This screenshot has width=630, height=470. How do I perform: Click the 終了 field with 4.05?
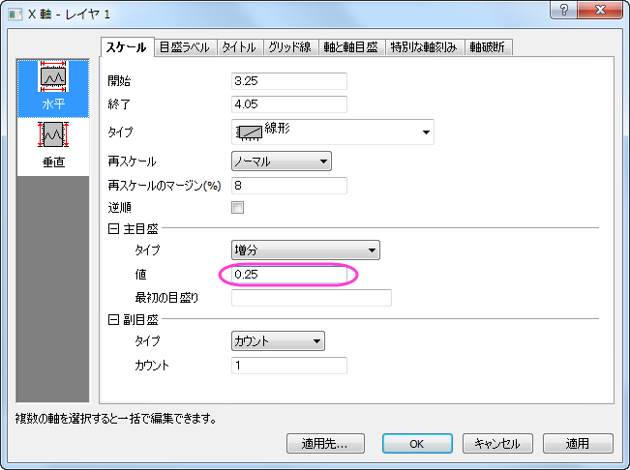(289, 104)
